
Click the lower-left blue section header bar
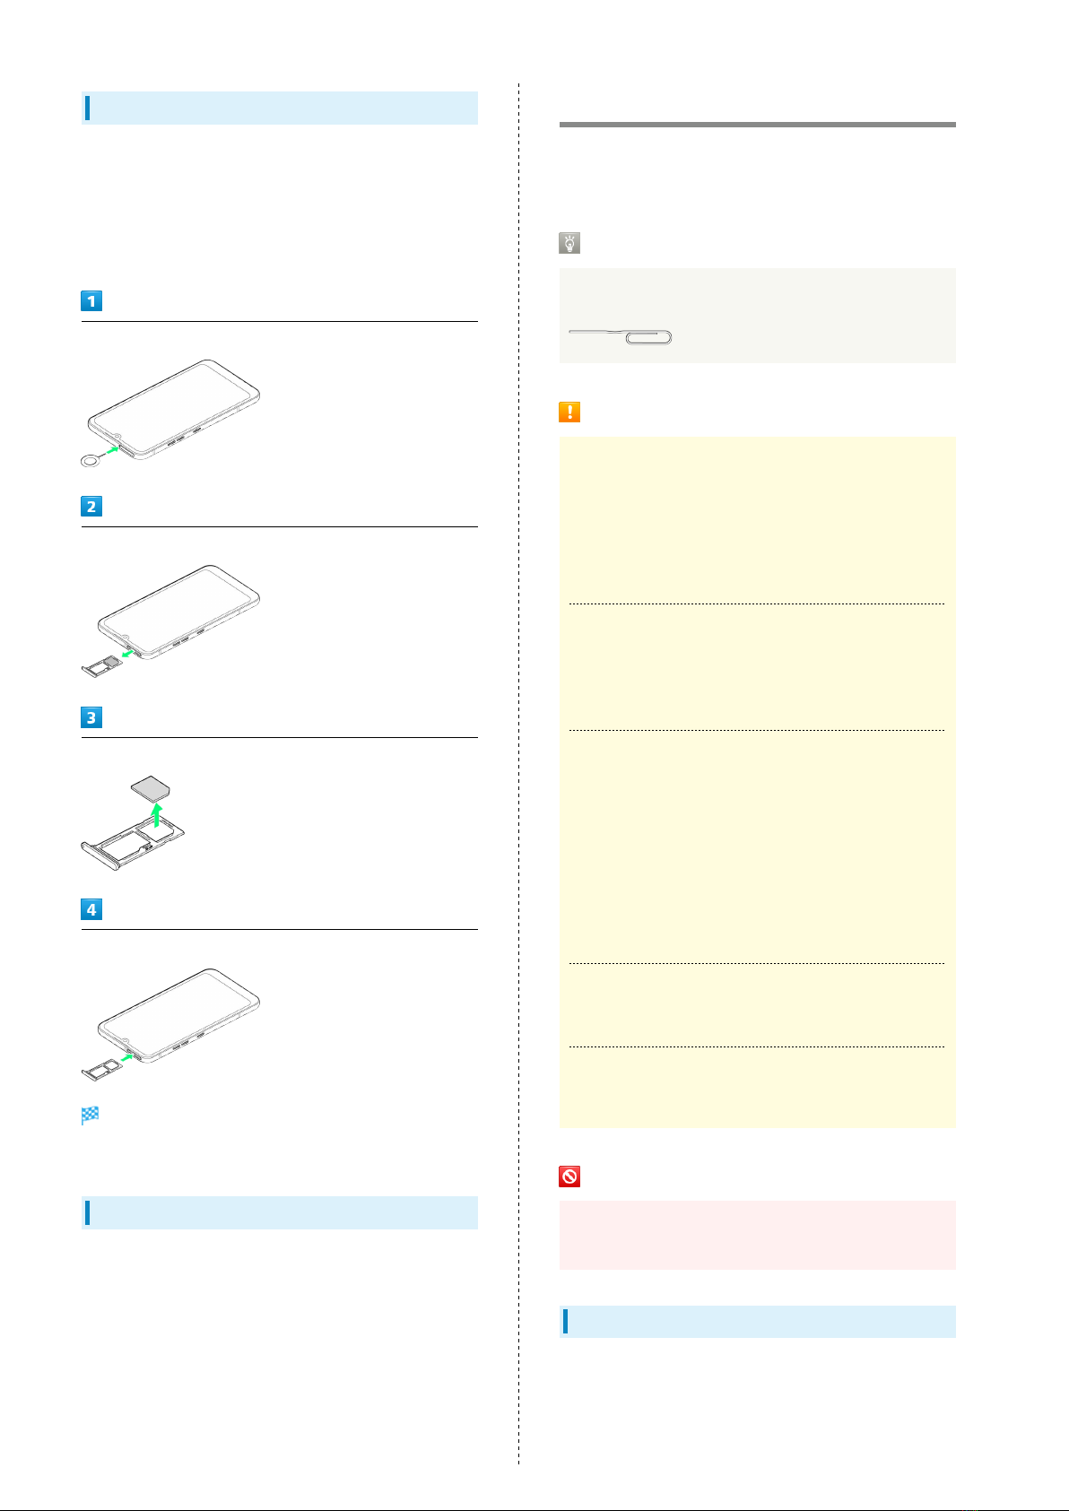pyautogui.click(x=280, y=1212)
